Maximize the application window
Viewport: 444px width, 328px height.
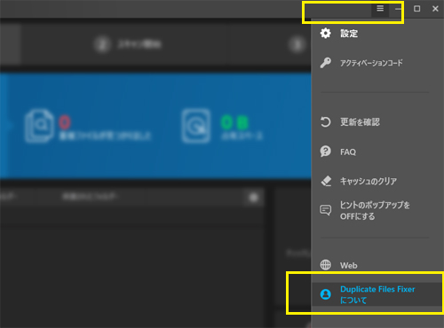(416, 9)
